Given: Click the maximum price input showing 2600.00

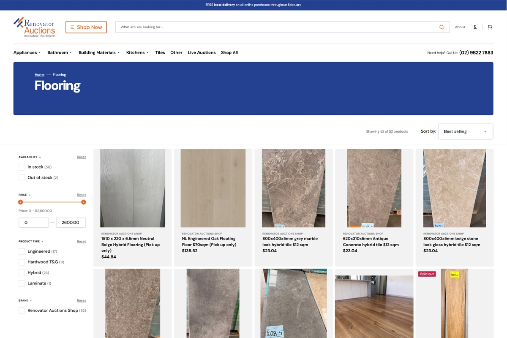Looking at the screenshot, I should click(x=71, y=223).
